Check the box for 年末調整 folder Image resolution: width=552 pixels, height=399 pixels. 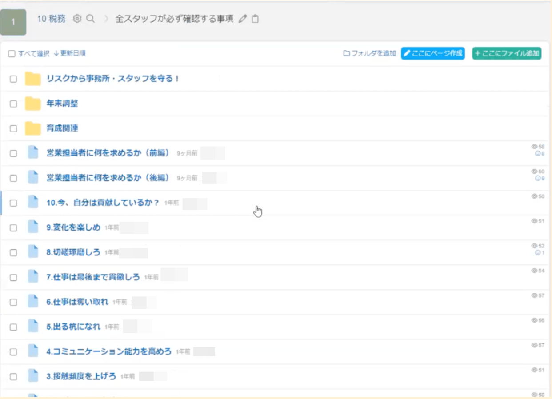[x=13, y=104]
